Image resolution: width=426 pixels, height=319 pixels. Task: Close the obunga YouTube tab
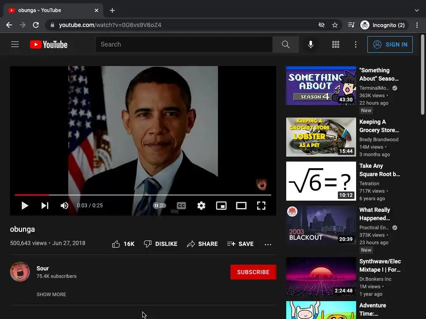pyautogui.click(x=97, y=10)
